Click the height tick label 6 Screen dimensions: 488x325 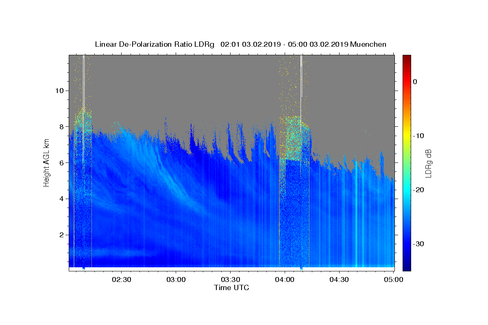62,162
